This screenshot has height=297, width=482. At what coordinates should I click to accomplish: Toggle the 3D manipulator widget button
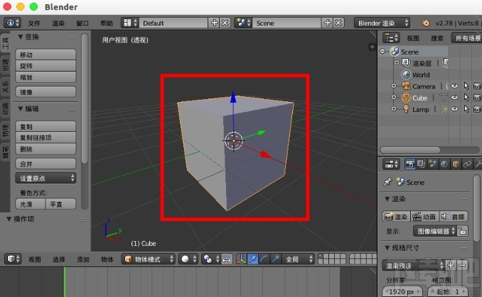click(241, 259)
